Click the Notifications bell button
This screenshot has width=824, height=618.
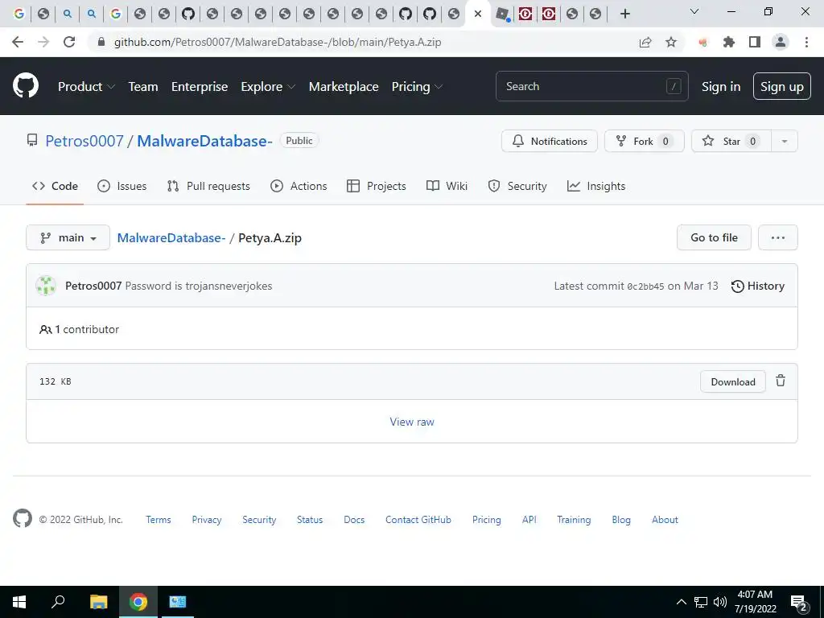tap(549, 141)
